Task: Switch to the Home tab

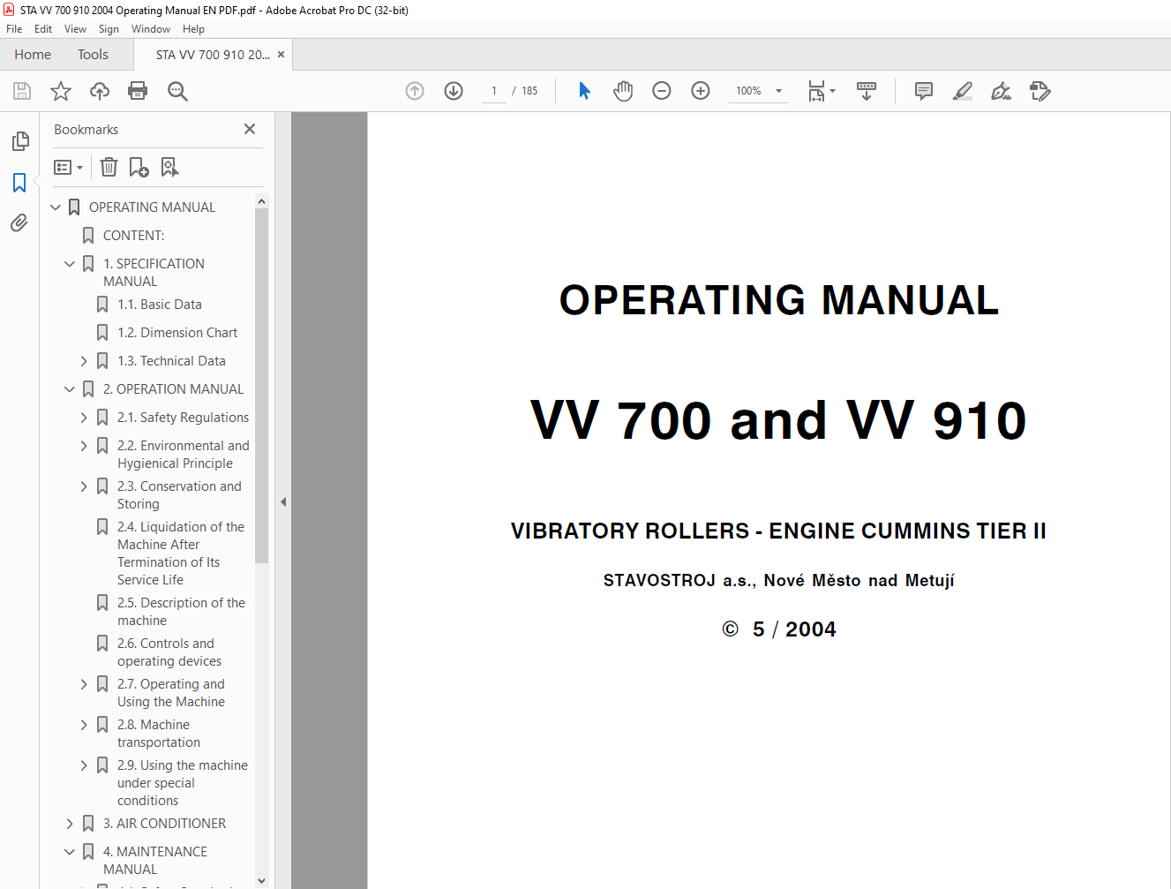Action: pyautogui.click(x=33, y=55)
